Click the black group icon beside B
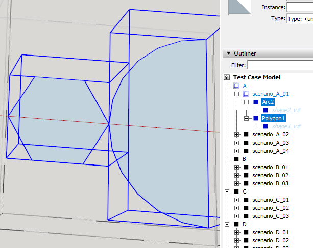 tap(236, 159)
